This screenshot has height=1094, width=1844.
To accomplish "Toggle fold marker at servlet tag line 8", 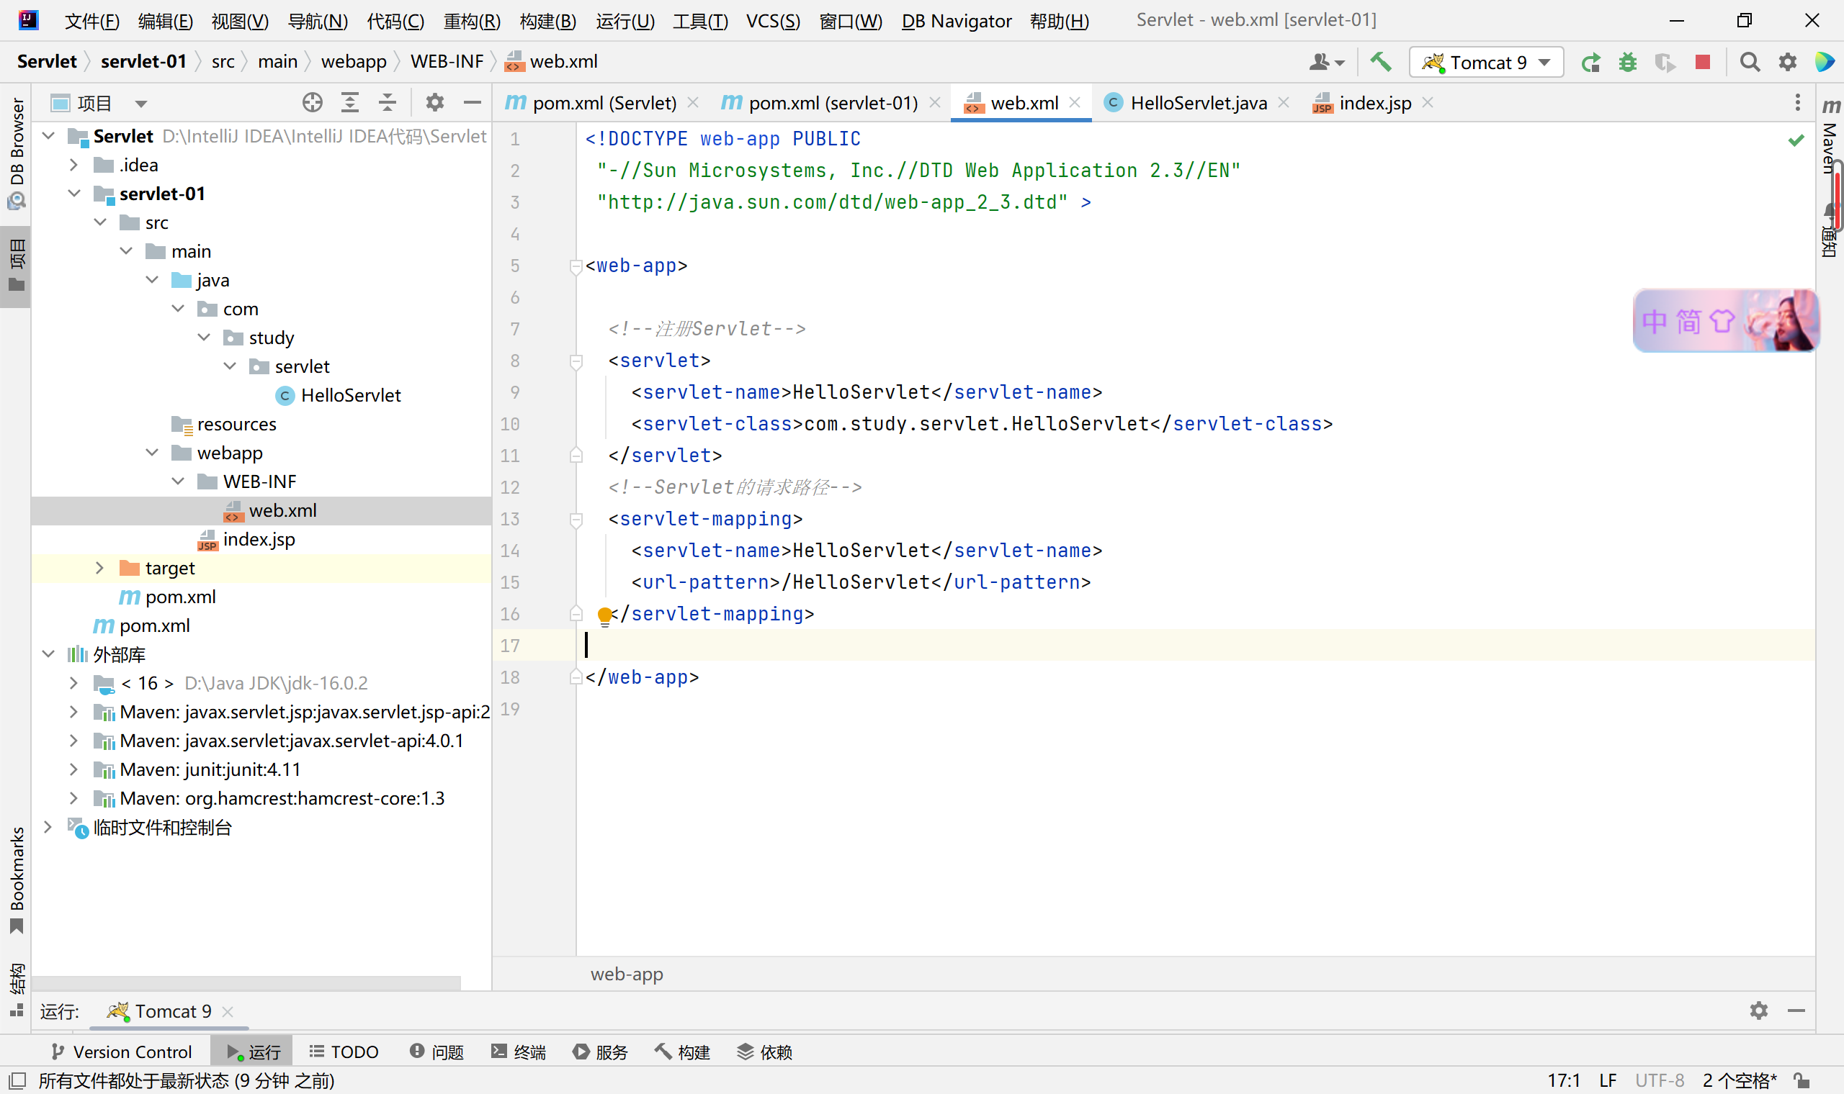I will point(576,361).
